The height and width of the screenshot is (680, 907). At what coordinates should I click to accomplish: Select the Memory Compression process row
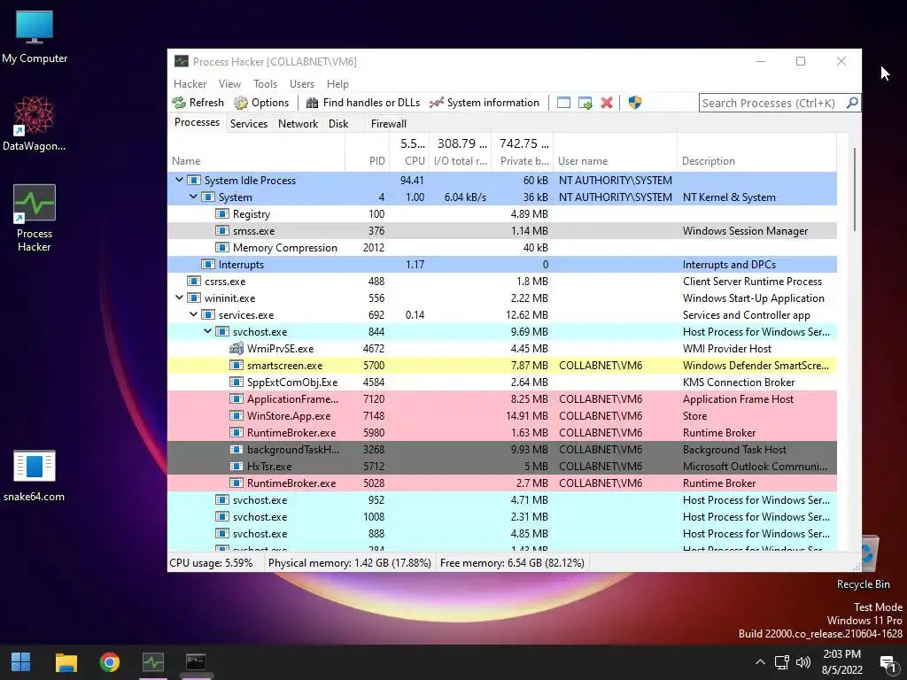click(502, 248)
